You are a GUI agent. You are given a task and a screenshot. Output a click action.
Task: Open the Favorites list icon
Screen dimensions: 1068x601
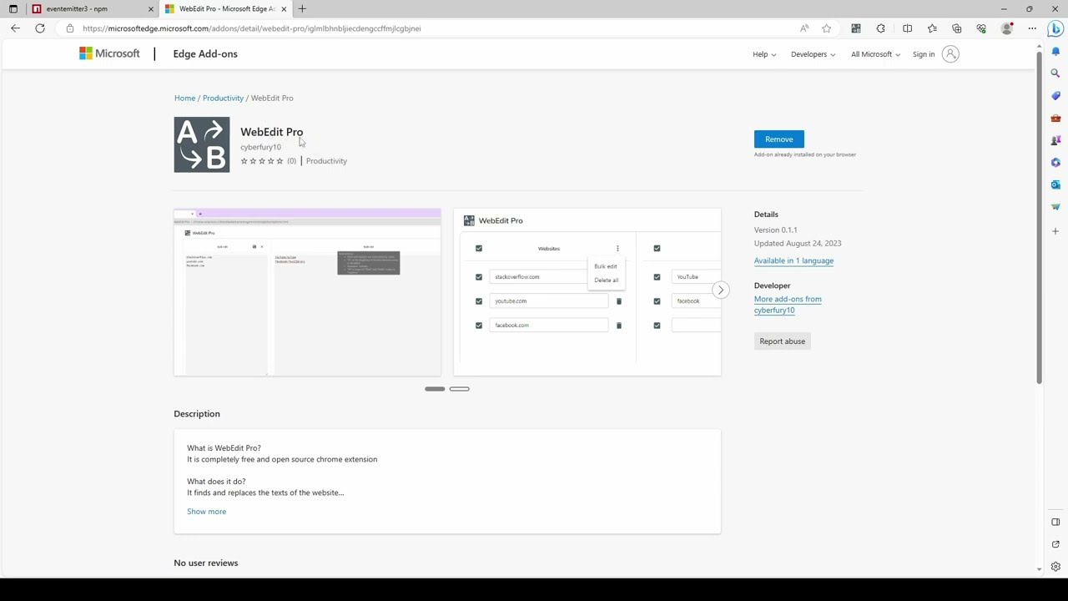point(932,28)
